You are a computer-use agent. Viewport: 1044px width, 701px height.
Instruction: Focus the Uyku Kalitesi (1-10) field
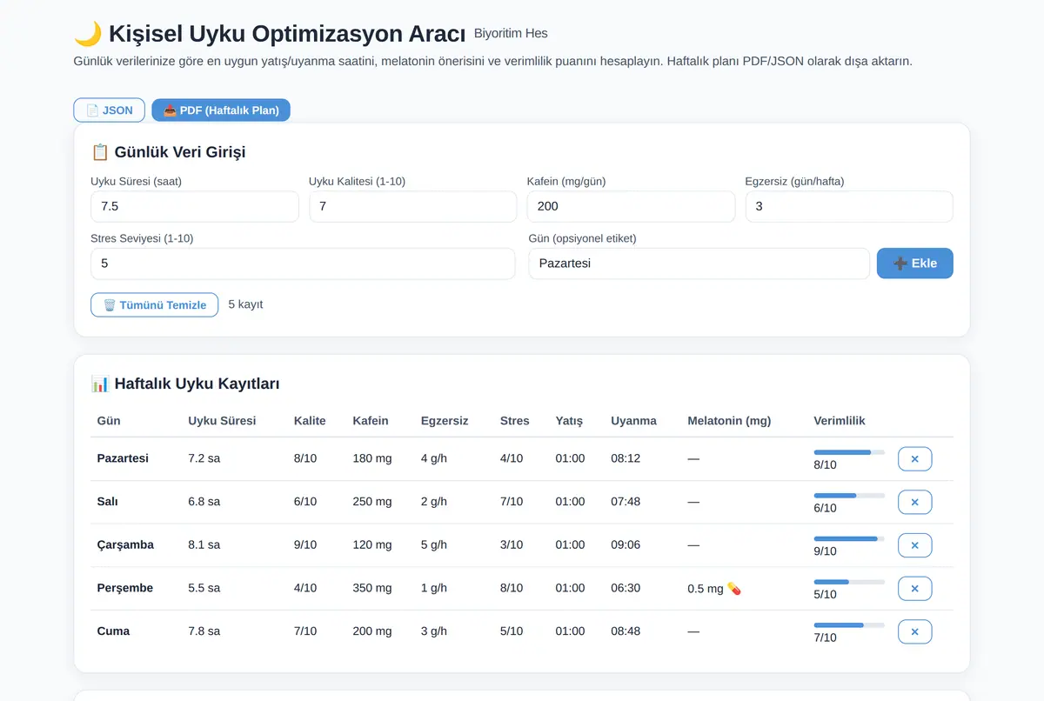tap(413, 206)
